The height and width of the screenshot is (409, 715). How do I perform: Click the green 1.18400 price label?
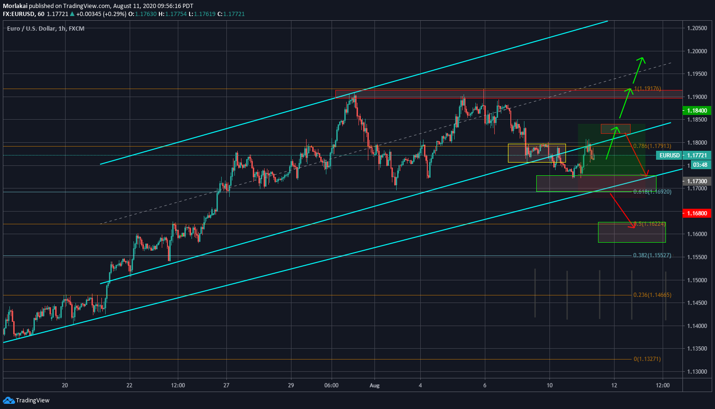697,111
